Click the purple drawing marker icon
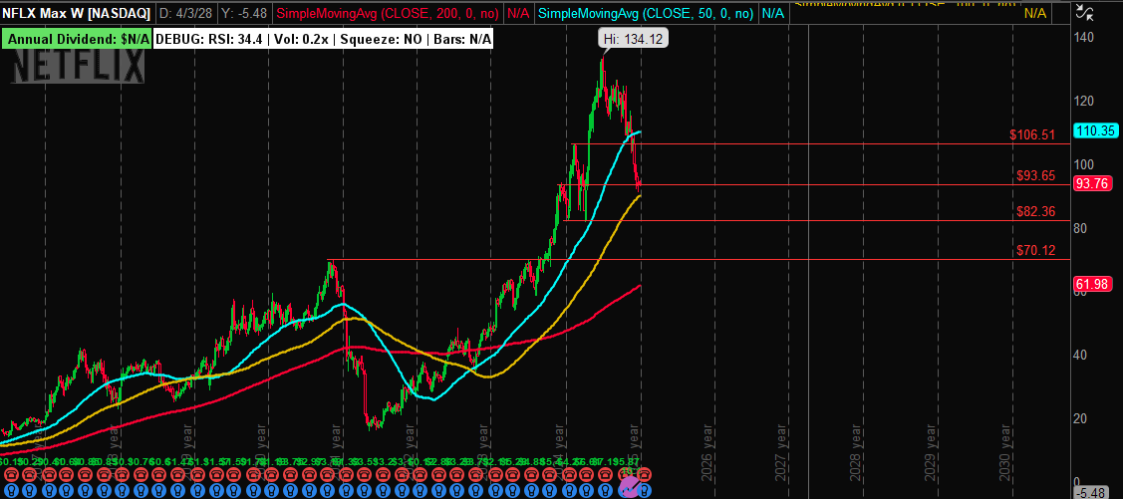The width and height of the screenshot is (1123, 499). (x=630, y=487)
